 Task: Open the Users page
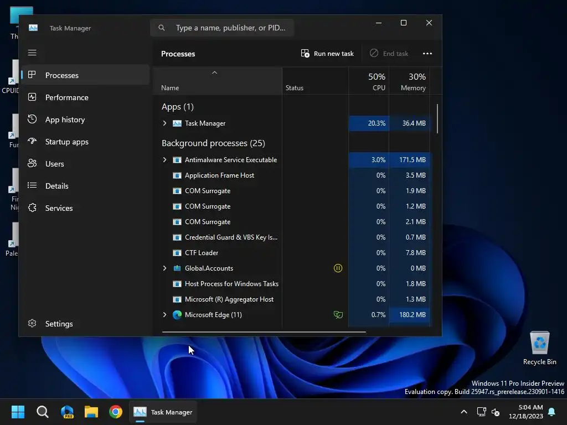tap(85, 164)
